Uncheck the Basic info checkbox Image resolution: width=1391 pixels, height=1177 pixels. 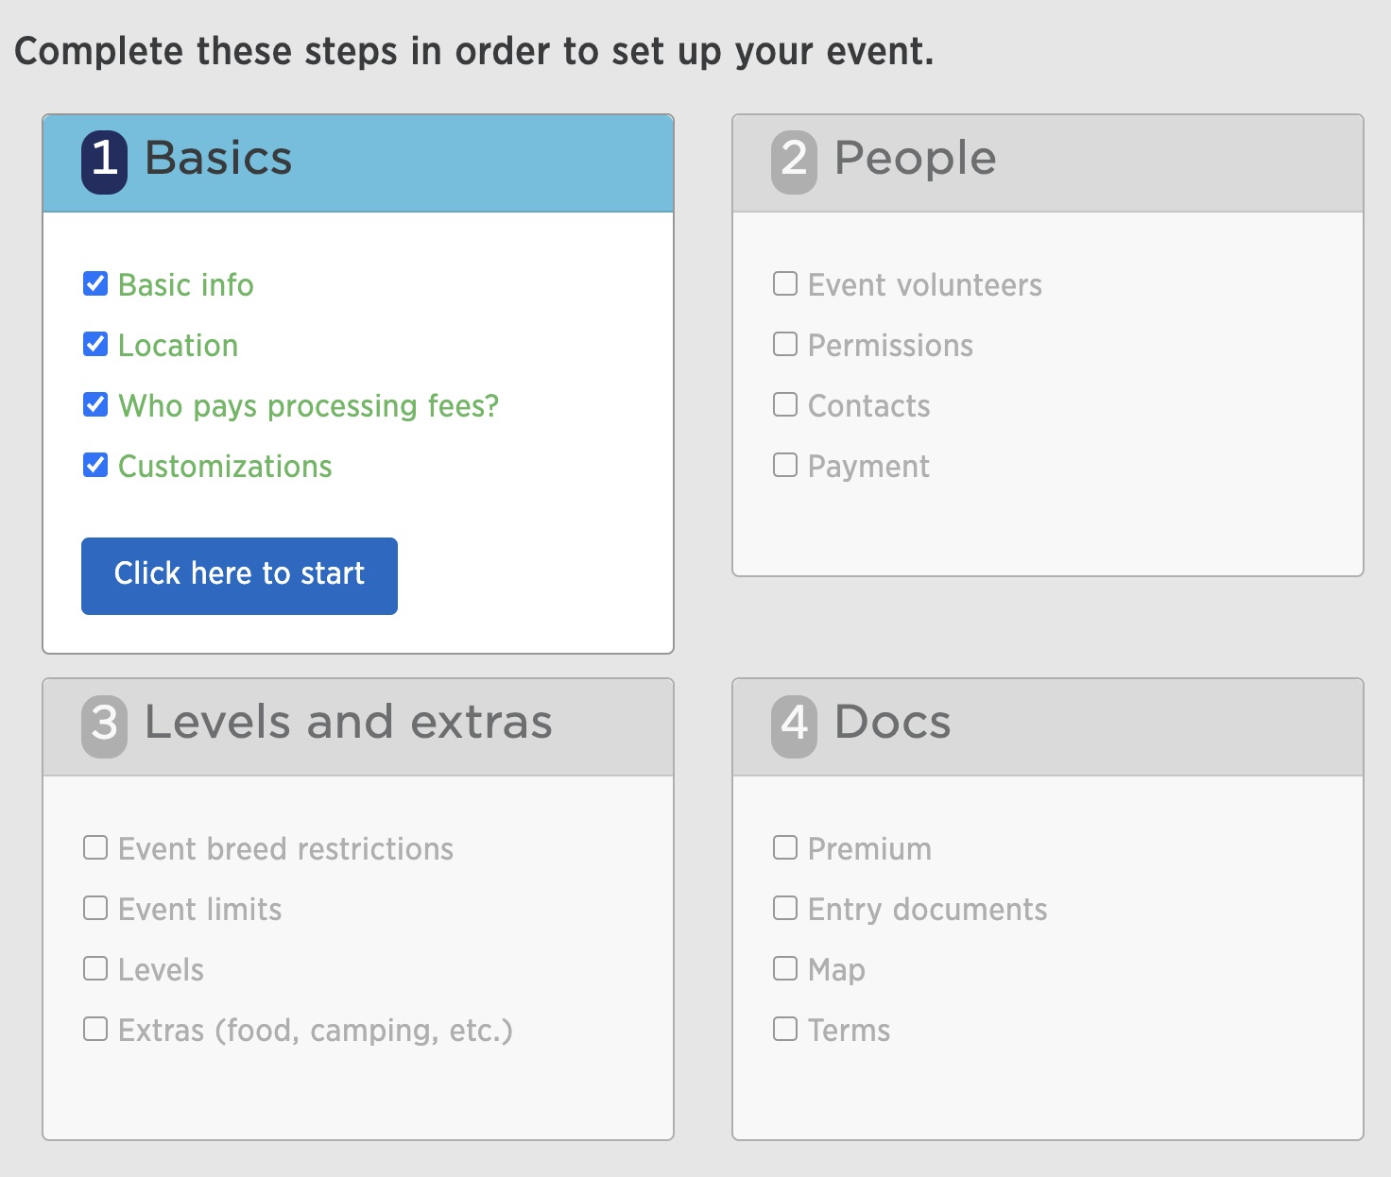click(95, 283)
